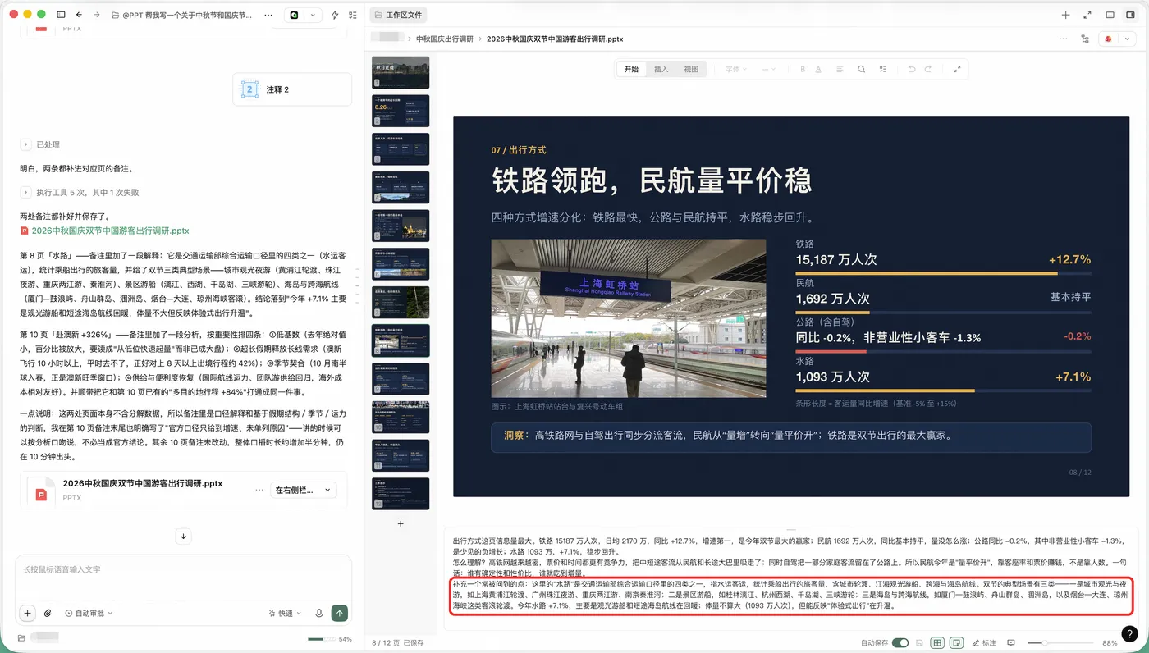Select the 工作区文件 tab
This screenshot has width=1149, height=653.
pos(398,15)
